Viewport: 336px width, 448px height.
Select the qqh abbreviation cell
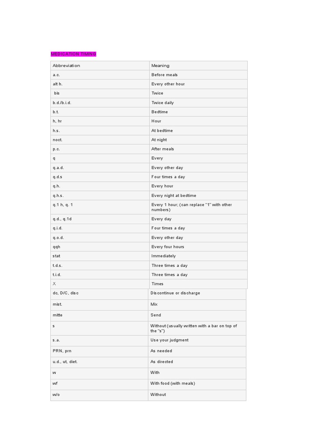click(57, 247)
